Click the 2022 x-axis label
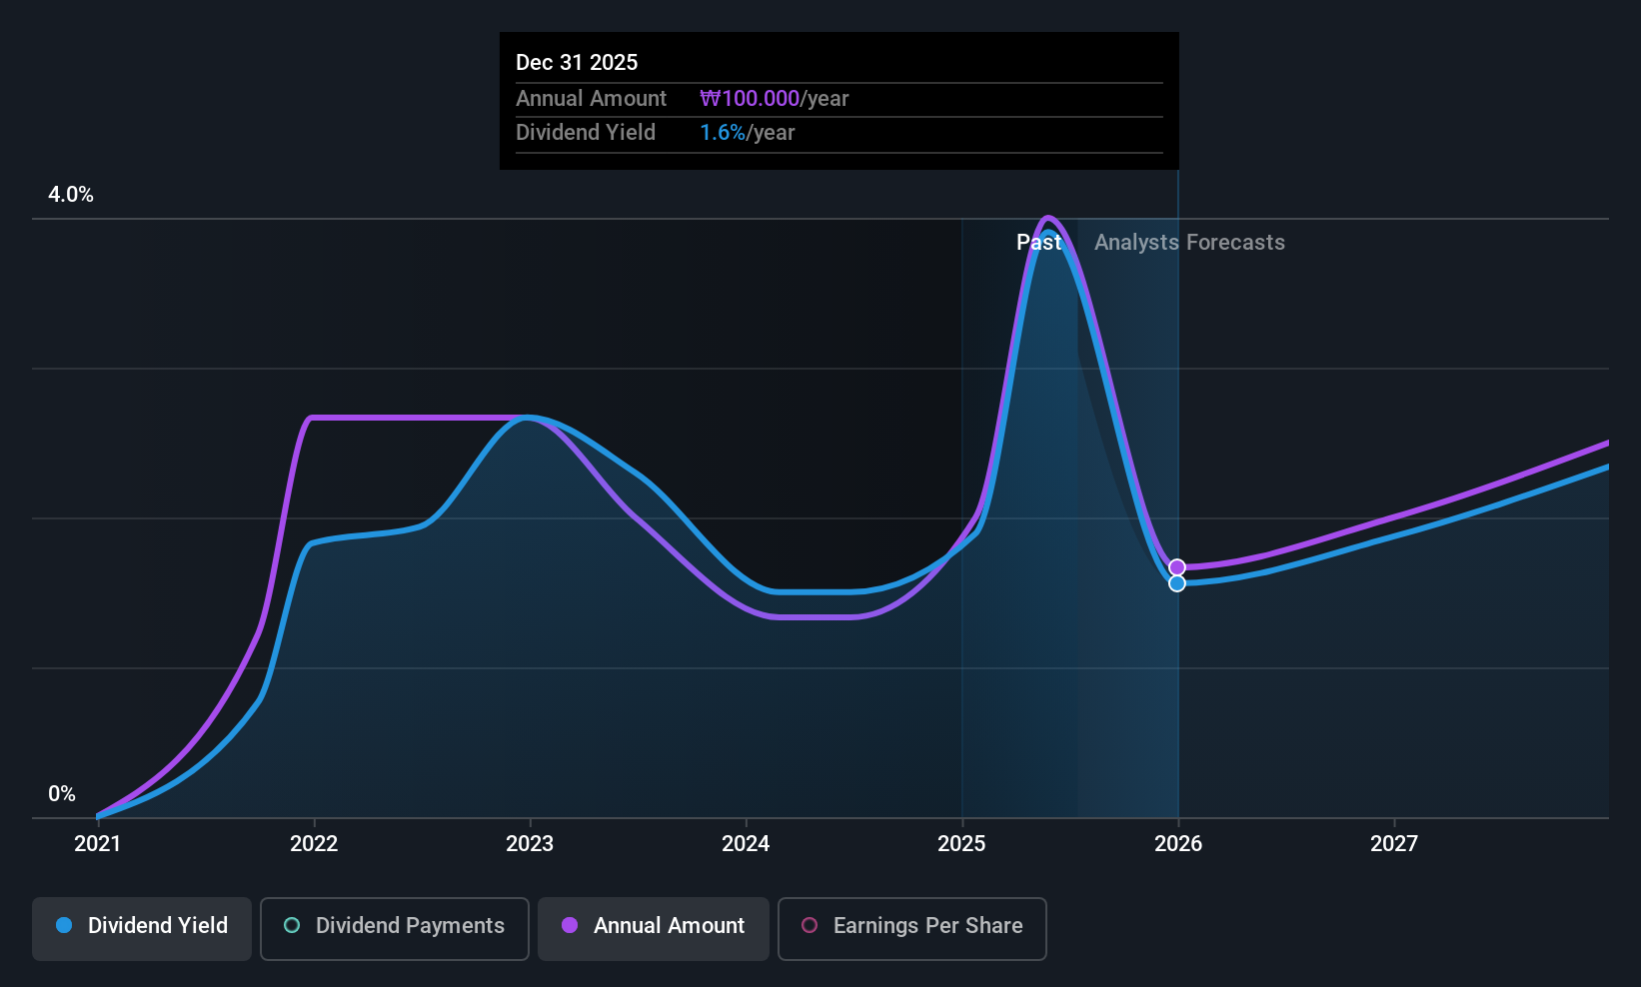The height and width of the screenshot is (987, 1641). point(314,844)
